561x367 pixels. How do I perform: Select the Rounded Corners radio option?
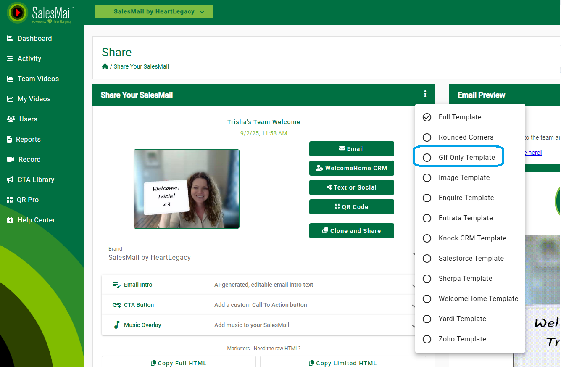pos(427,137)
